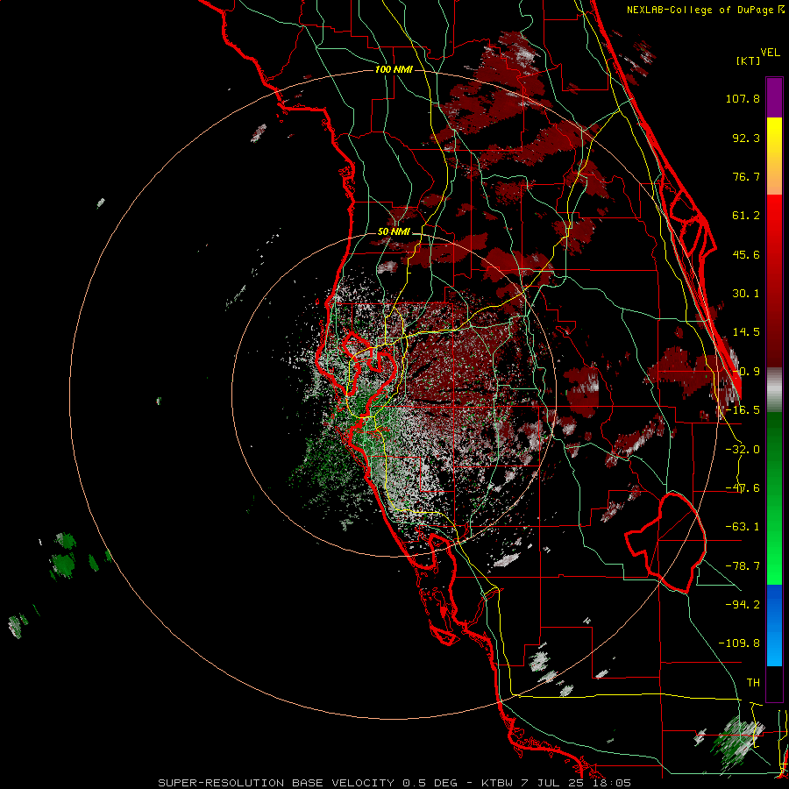Click the yellow segment of the color bar
Viewport: 789px width, 789px height.
774,156
